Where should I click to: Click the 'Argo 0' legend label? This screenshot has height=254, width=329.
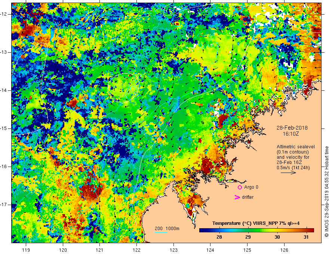251,187
